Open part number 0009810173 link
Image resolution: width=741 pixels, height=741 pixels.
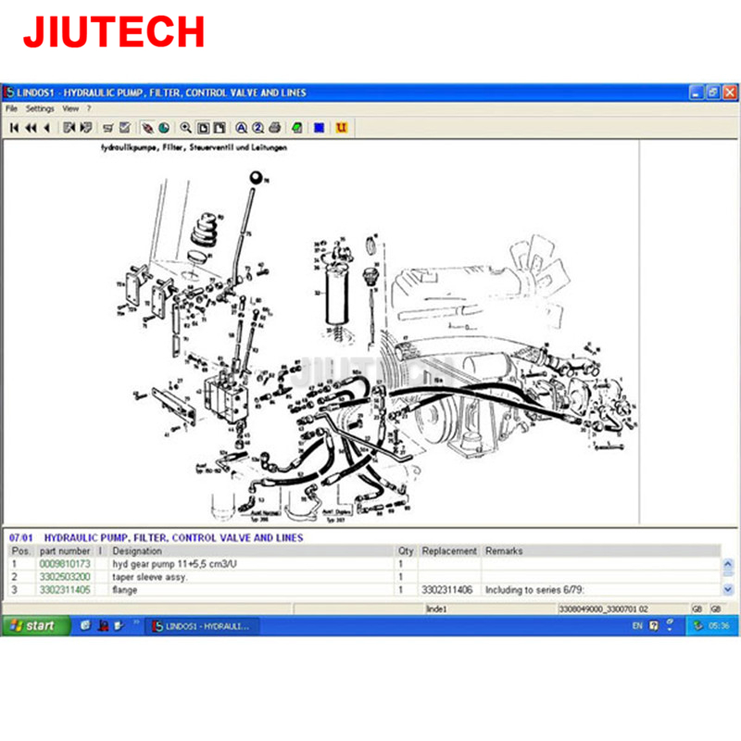point(64,564)
